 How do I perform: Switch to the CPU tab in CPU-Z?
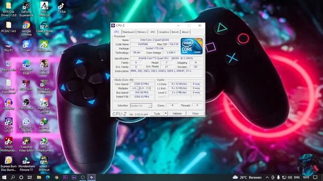pos(117,32)
